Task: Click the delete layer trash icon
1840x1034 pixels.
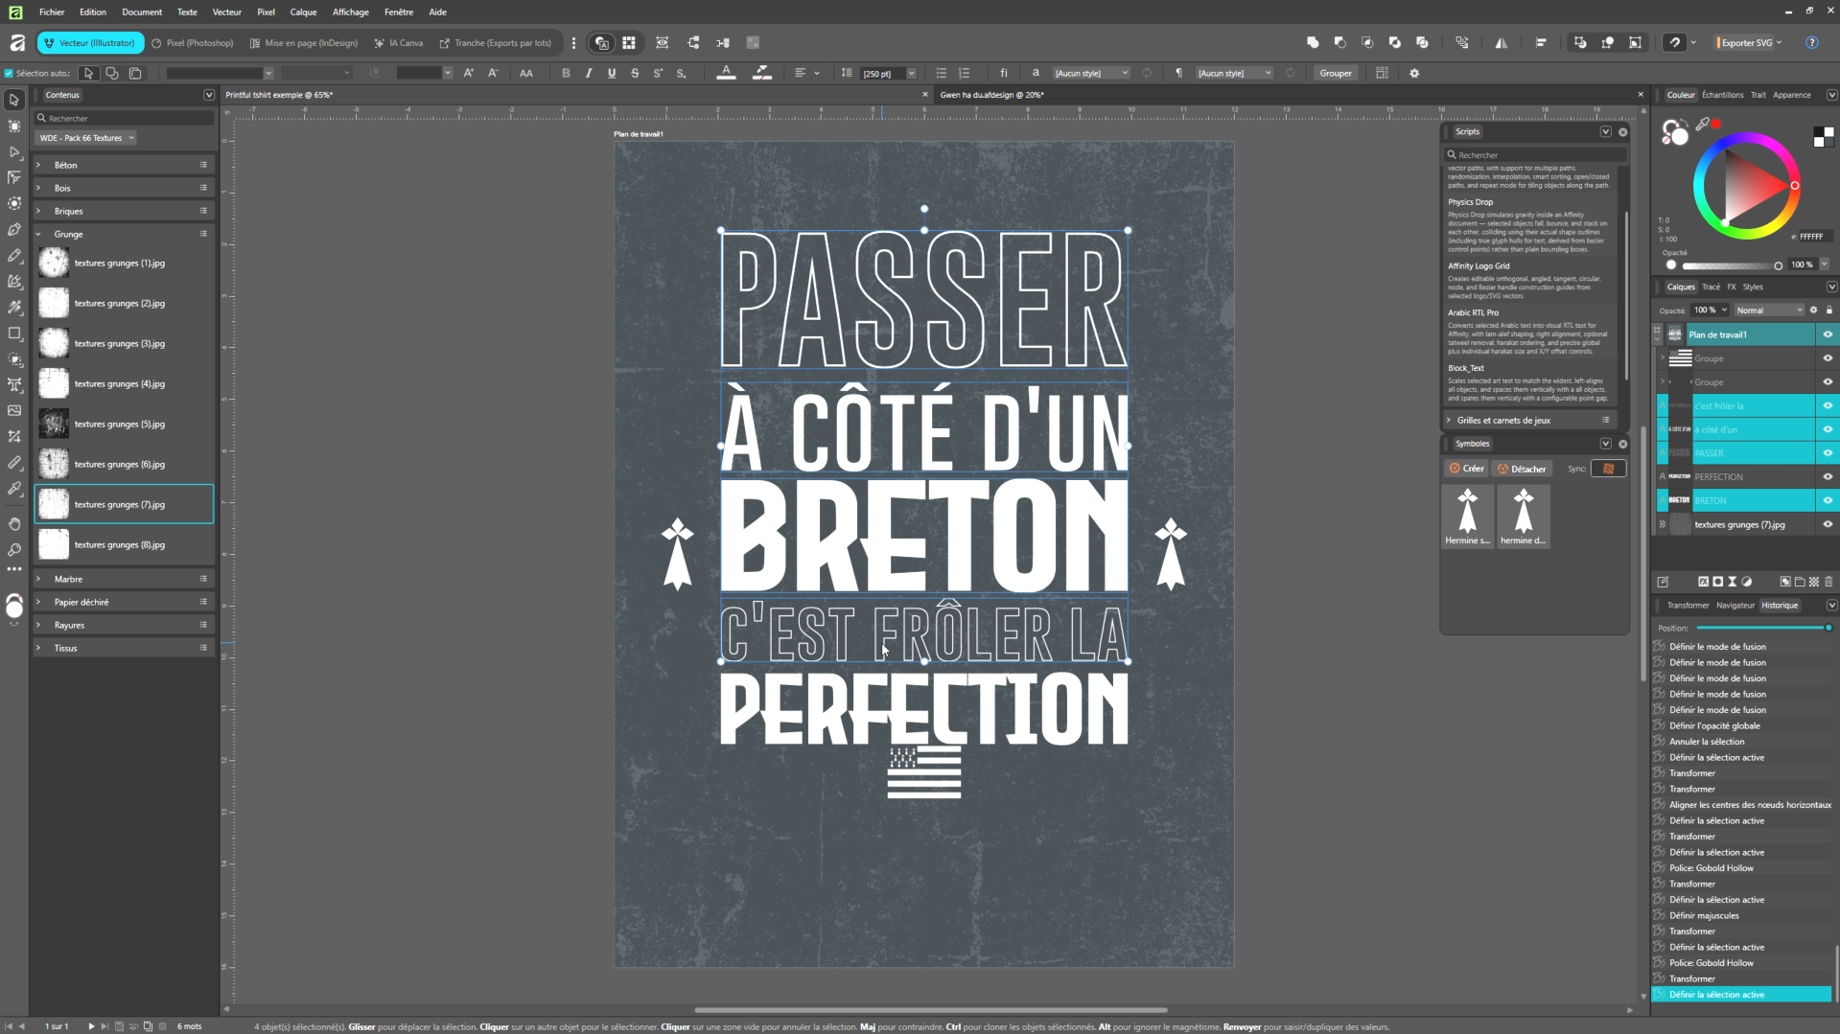Action: pyautogui.click(x=1828, y=582)
